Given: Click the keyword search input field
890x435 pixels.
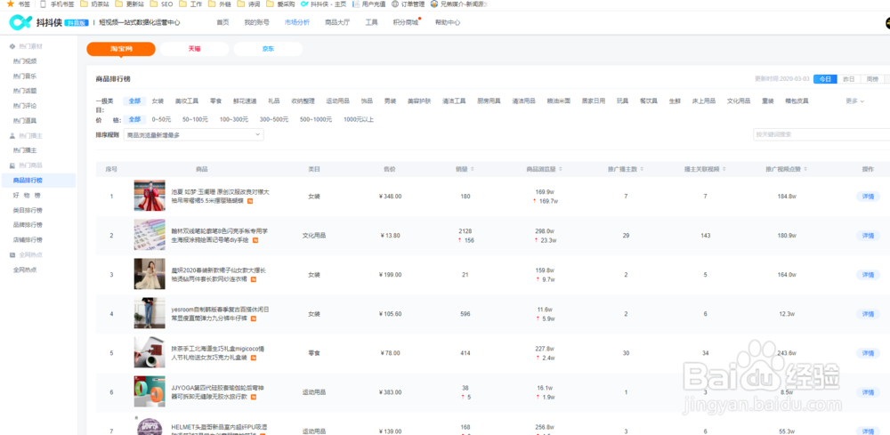Looking at the screenshot, I should pyautogui.click(x=821, y=134).
